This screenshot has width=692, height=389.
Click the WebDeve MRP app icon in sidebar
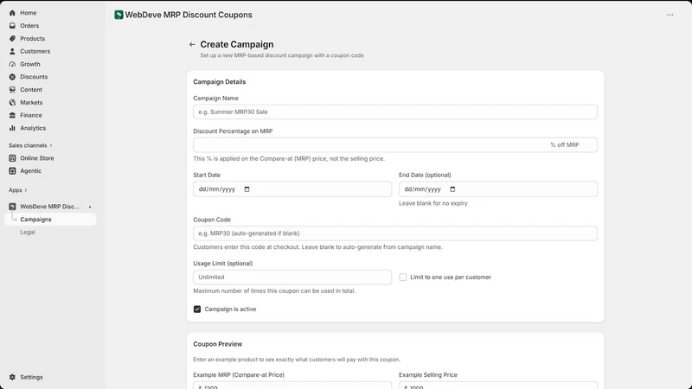coord(12,207)
